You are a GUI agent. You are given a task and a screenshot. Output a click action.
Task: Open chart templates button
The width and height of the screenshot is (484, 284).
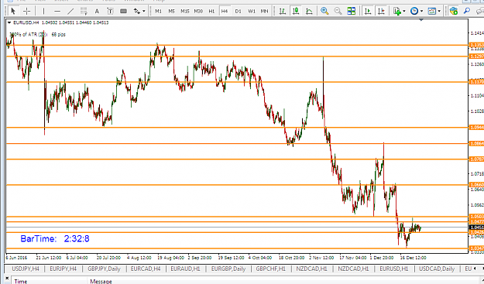coord(432,11)
